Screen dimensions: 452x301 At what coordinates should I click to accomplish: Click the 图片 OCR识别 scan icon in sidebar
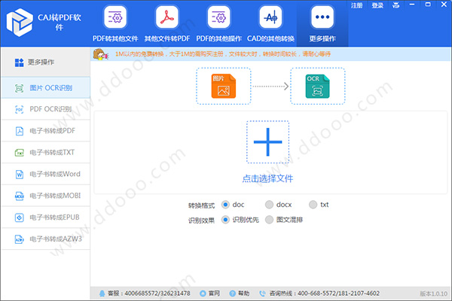coord(20,88)
